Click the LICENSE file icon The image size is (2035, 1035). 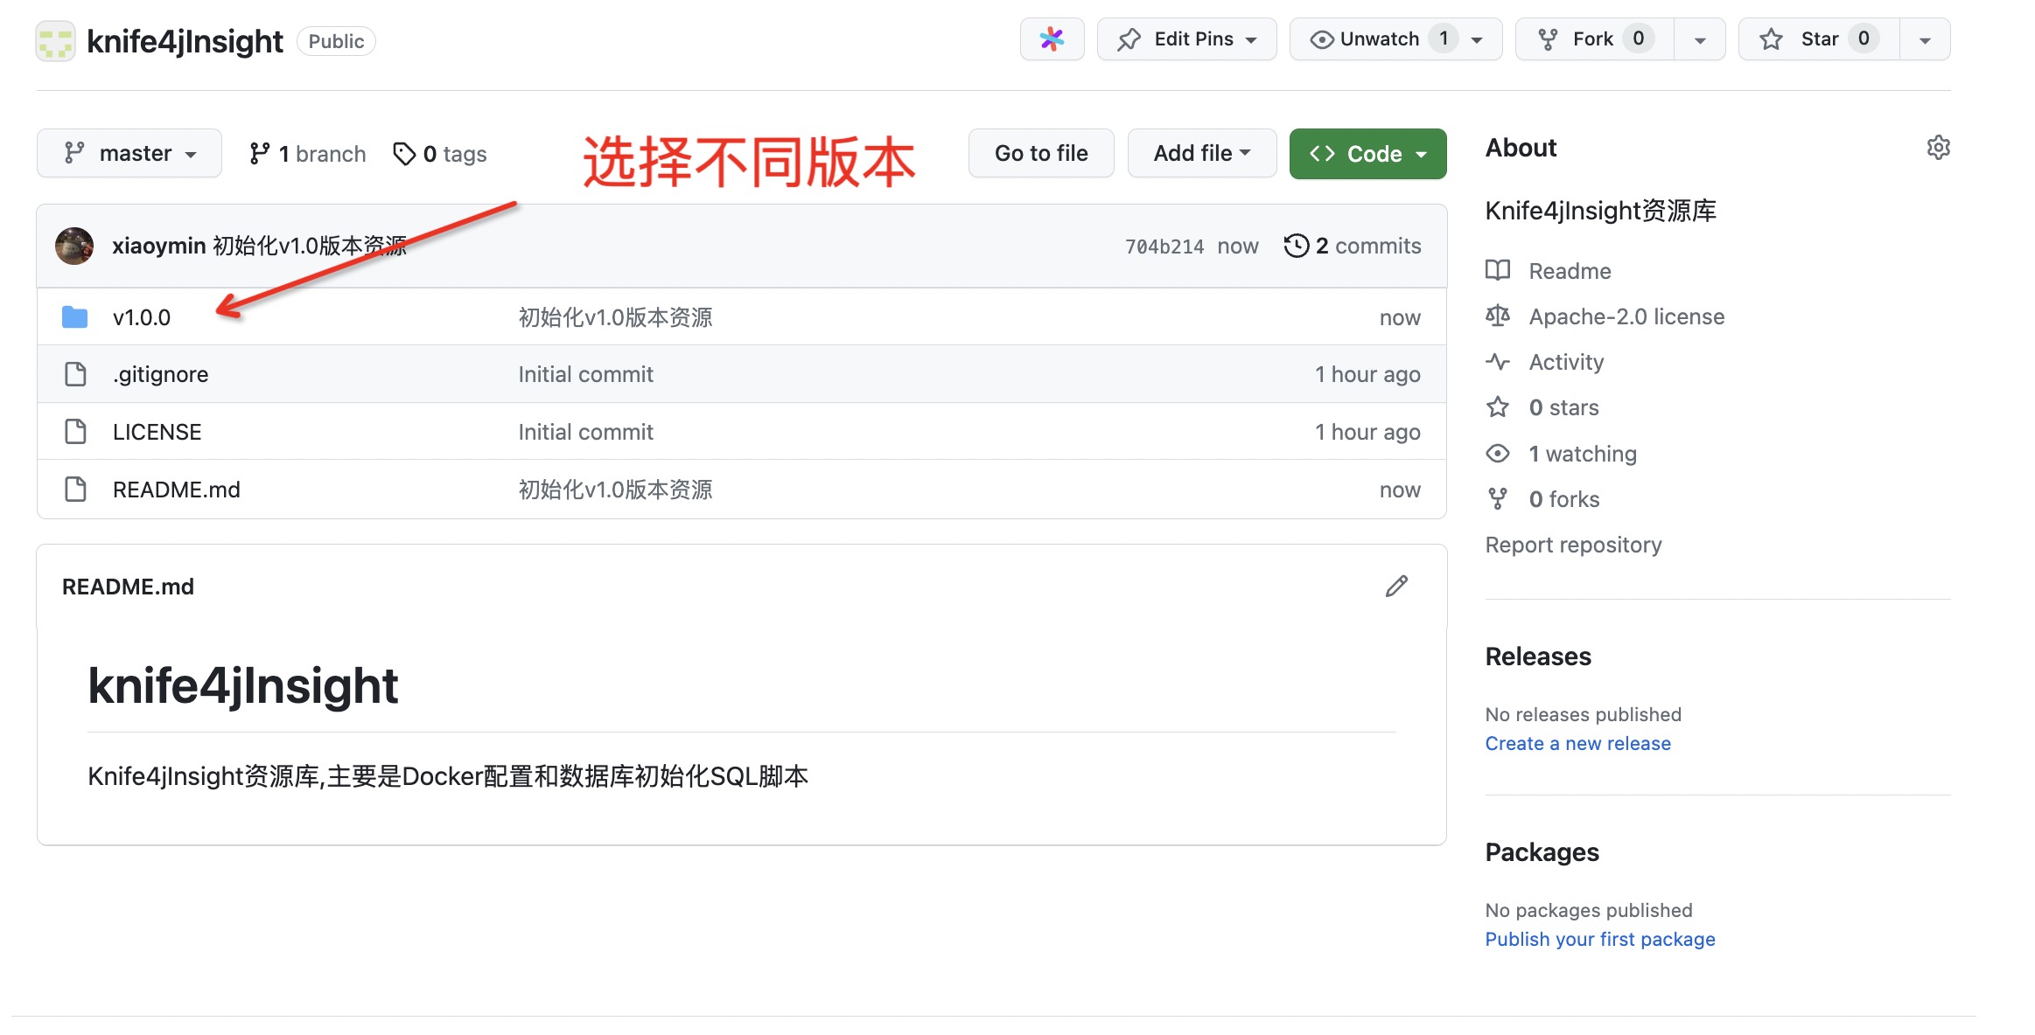click(x=76, y=432)
